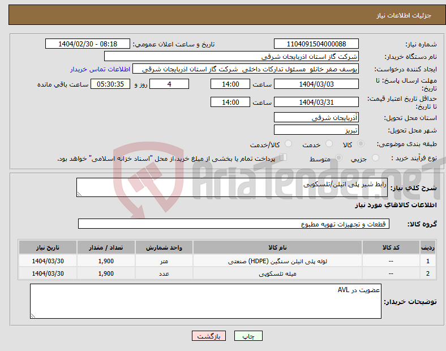Click the request creator field یوسف صفر خانلو

(x=246, y=69)
